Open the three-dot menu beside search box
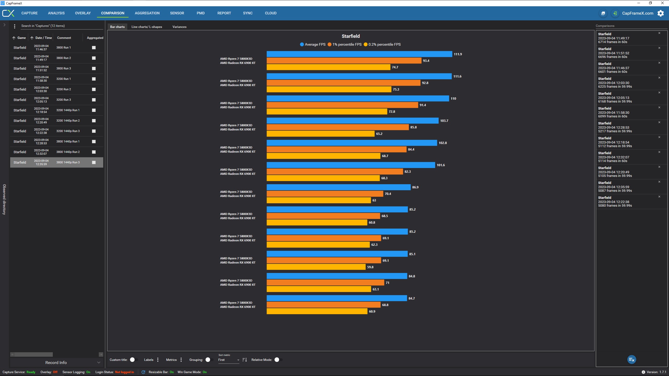The height and width of the screenshot is (376, 669). (15, 26)
